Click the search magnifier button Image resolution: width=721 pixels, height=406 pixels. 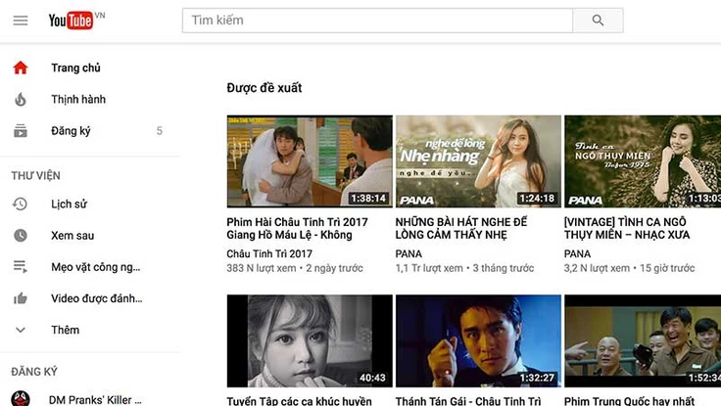598,21
